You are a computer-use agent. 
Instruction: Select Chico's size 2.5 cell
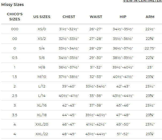coord(15,96)
